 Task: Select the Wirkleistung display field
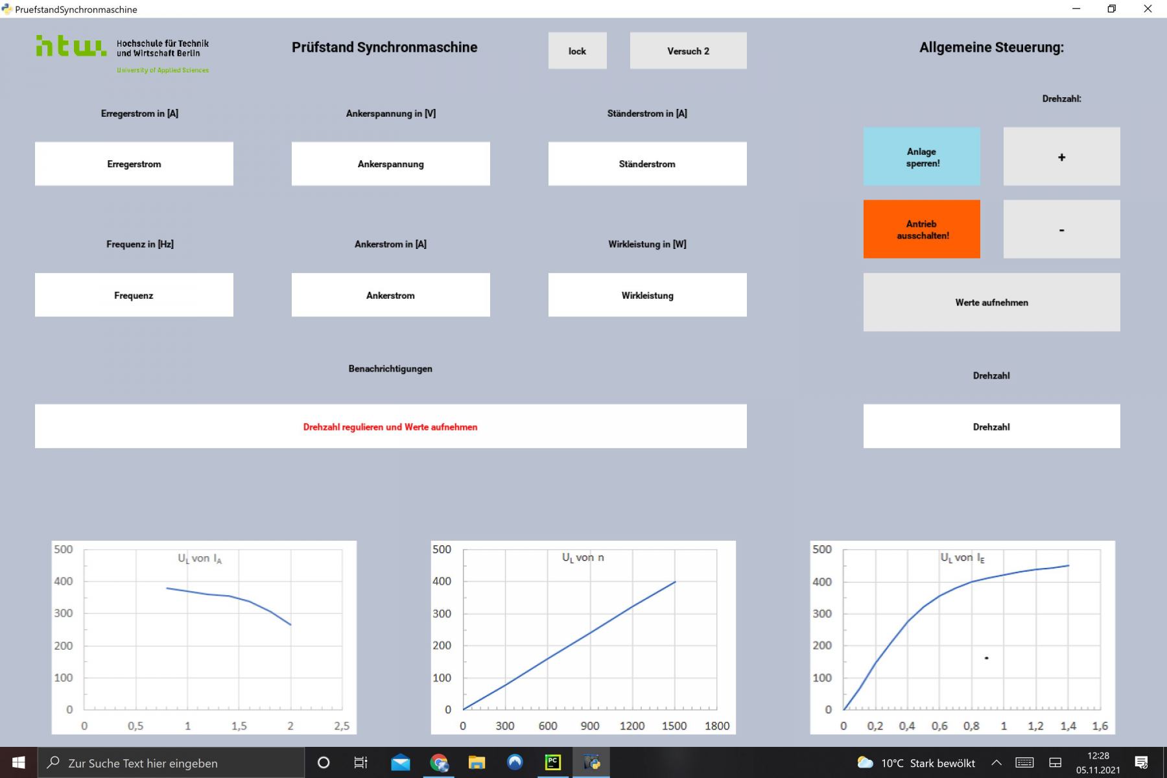(x=647, y=295)
